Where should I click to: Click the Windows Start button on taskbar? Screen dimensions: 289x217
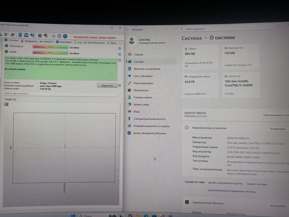(x=73, y=215)
